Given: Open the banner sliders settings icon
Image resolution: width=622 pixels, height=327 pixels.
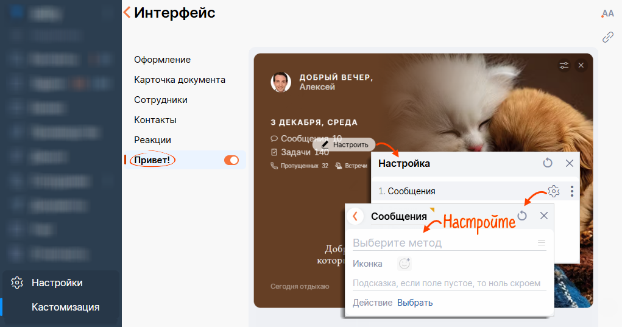Looking at the screenshot, I should (564, 65).
